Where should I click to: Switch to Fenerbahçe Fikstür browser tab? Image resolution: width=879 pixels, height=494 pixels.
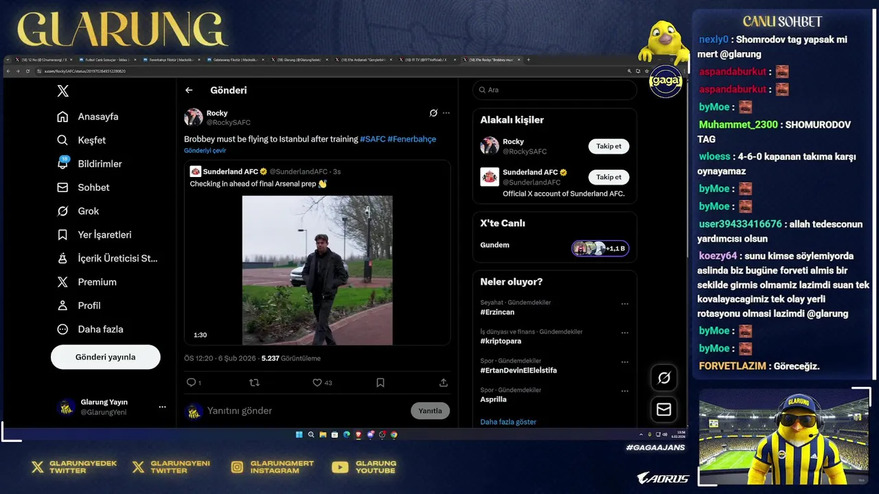click(x=171, y=60)
